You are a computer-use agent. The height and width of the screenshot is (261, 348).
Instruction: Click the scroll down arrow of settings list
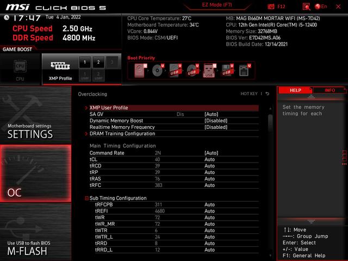click(270, 256)
